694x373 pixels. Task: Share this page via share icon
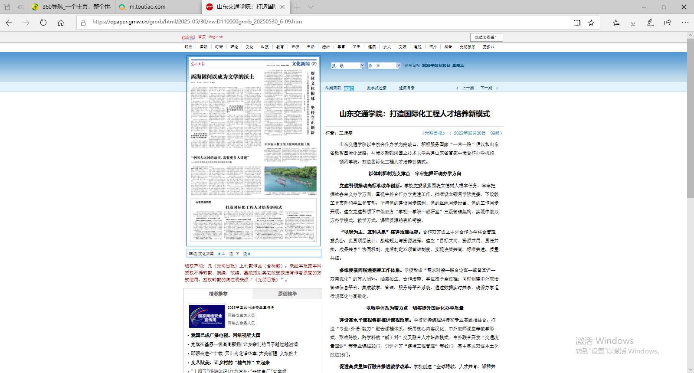[668, 23]
